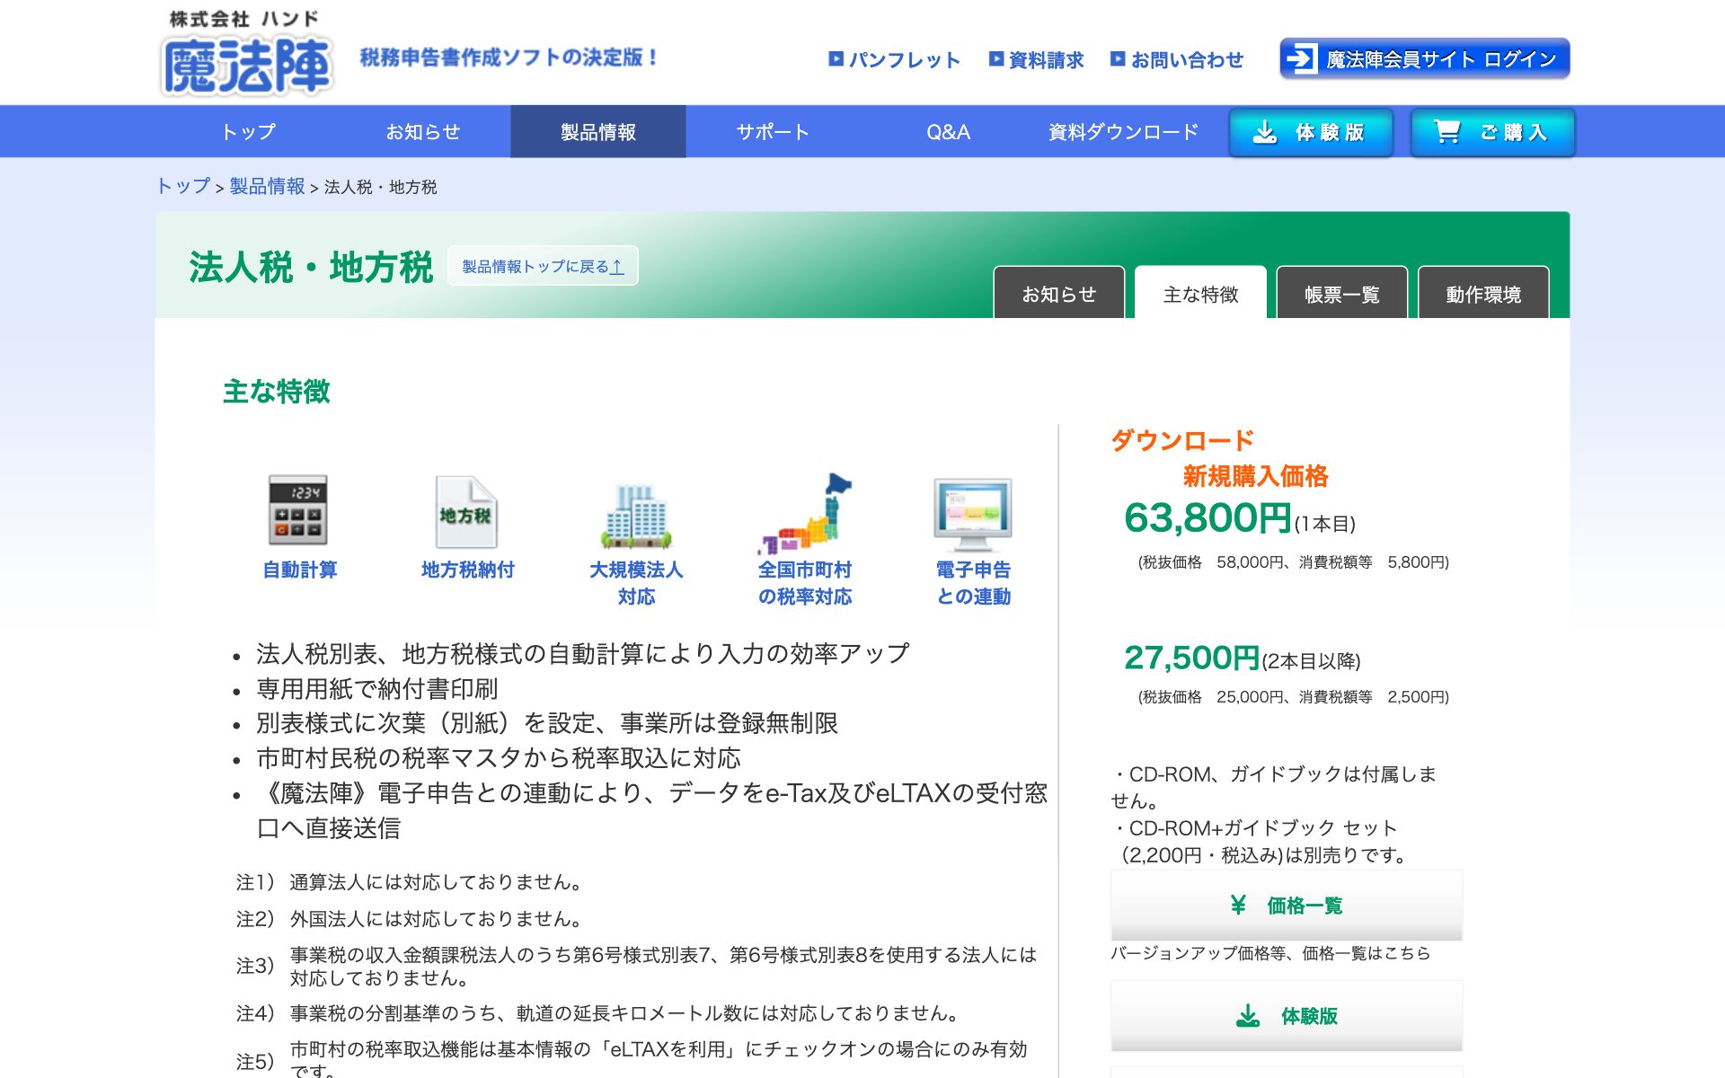This screenshot has width=1725, height=1078.
Task: Click note 注1 about 通算法人
Action: (409, 882)
